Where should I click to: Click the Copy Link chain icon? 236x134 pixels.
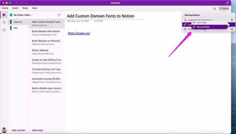[185, 25]
